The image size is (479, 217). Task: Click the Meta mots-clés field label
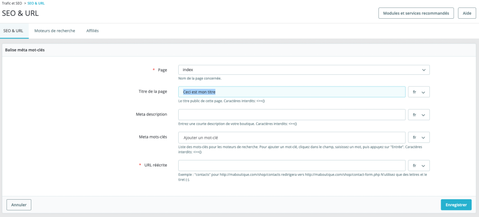153,137
